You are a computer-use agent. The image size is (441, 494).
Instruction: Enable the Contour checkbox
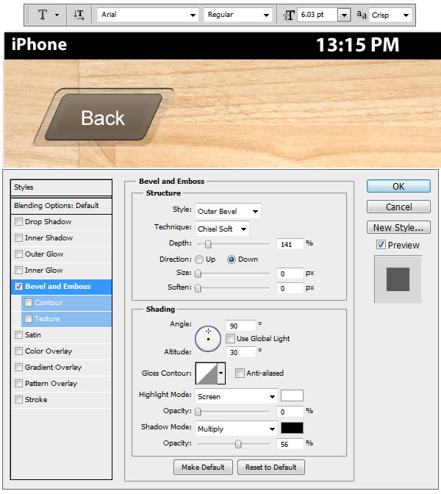pos(29,302)
